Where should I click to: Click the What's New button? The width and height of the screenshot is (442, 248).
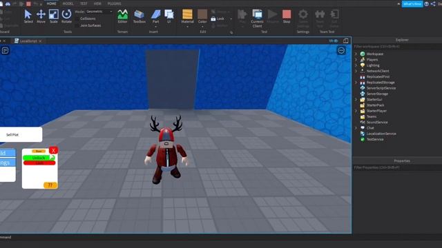(412, 3)
